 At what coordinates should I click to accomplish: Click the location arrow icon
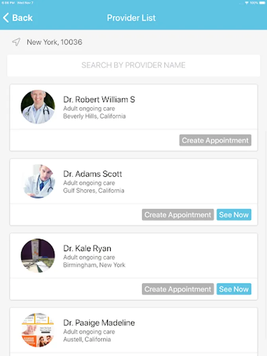pos(16,42)
